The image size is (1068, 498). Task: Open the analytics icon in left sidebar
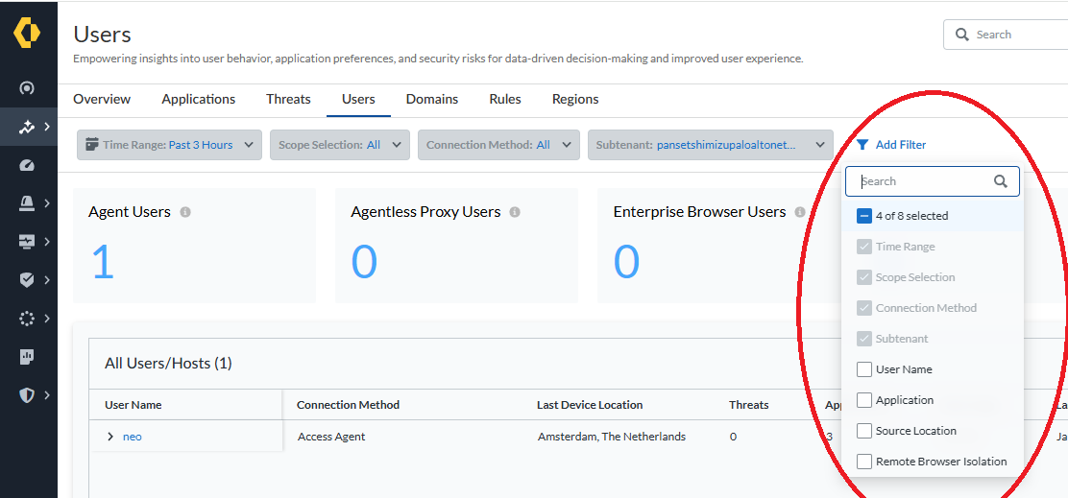(x=27, y=127)
